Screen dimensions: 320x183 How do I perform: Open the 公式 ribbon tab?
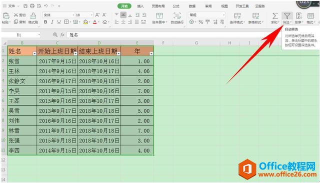176,6
